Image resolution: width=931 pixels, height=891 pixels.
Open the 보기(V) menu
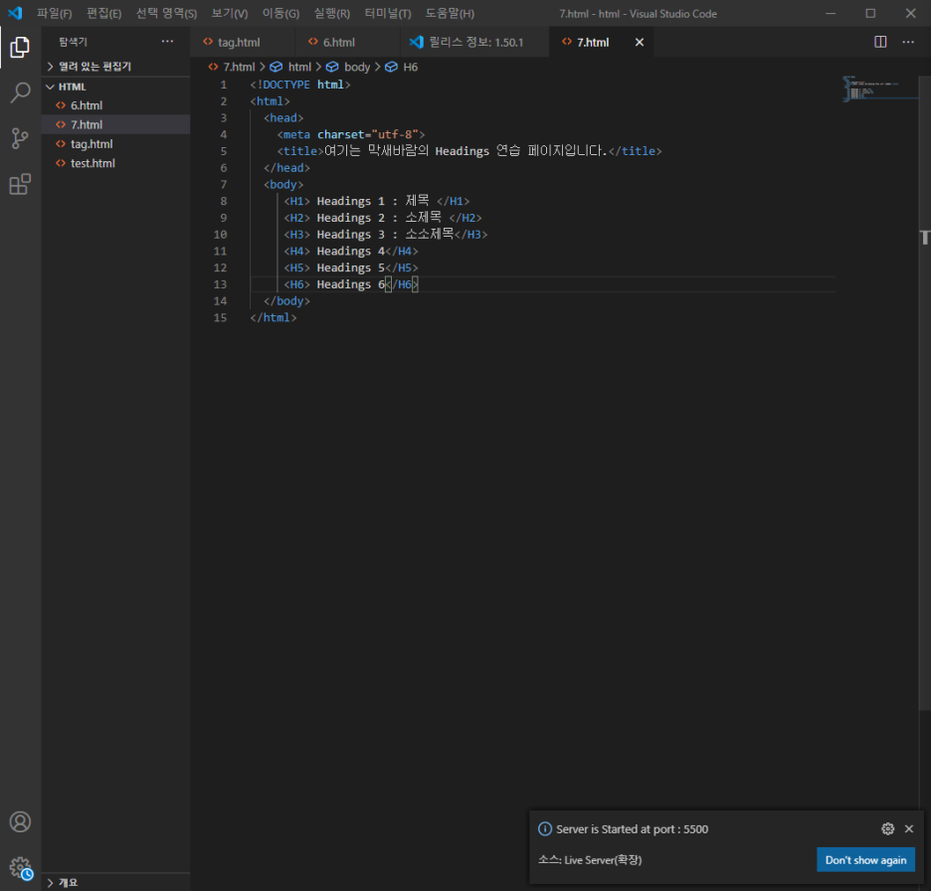click(230, 14)
